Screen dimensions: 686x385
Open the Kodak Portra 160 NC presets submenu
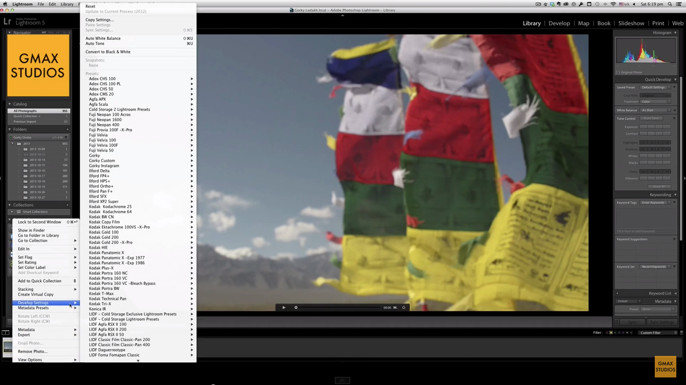click(138, 273)
